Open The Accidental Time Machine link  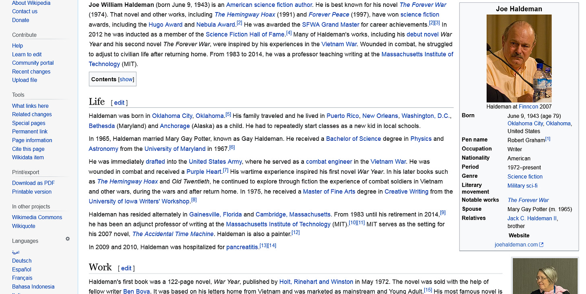(x=173, y=234)
